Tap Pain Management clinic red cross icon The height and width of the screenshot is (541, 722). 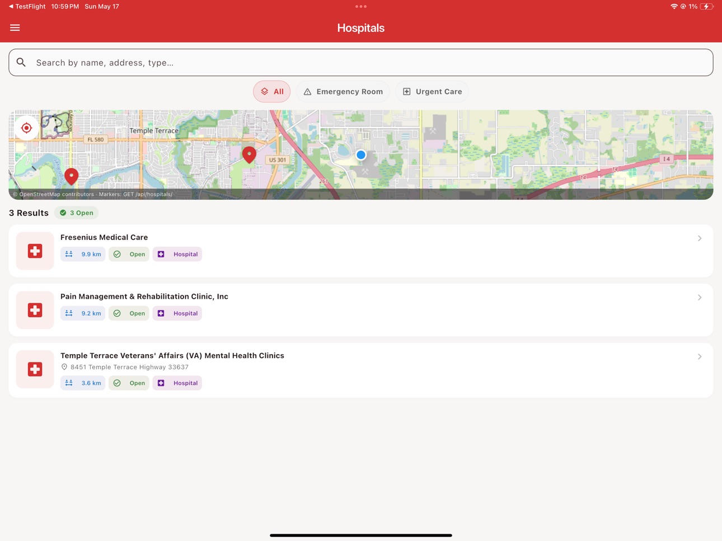pos(35,310)
